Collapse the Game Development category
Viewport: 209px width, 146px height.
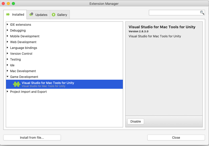[8, 77]
